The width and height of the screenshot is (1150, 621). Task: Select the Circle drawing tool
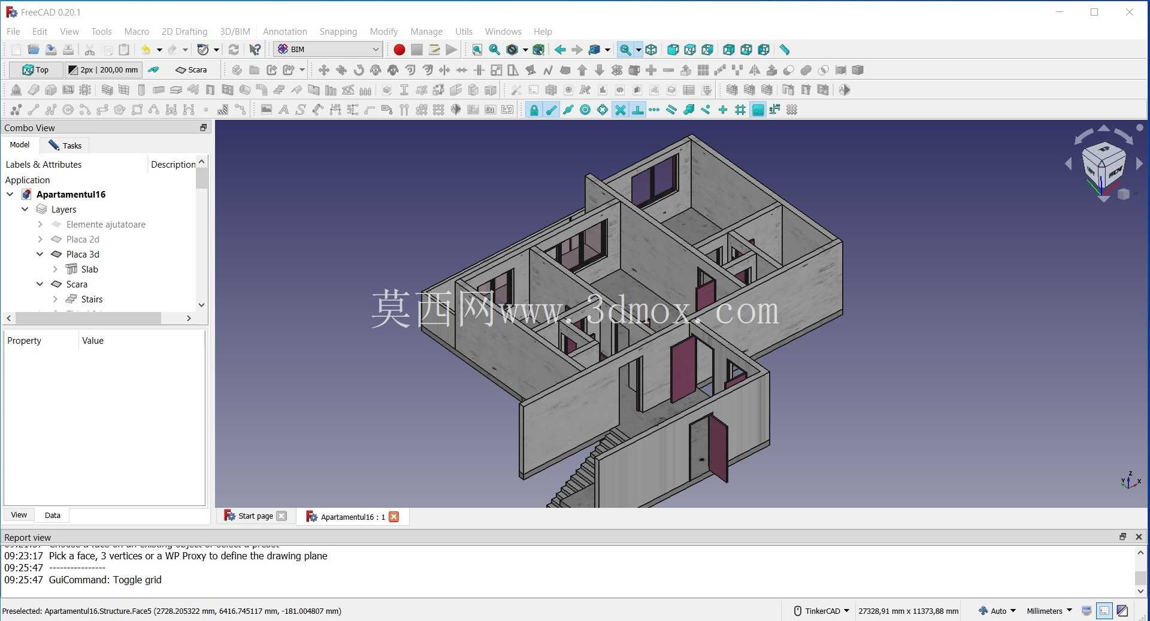coord(68,110)
